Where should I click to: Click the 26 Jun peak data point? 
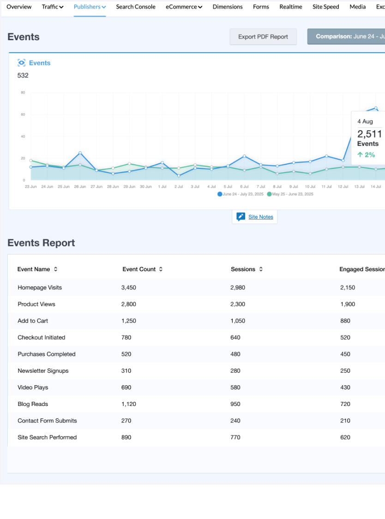[x=80, y=153]
